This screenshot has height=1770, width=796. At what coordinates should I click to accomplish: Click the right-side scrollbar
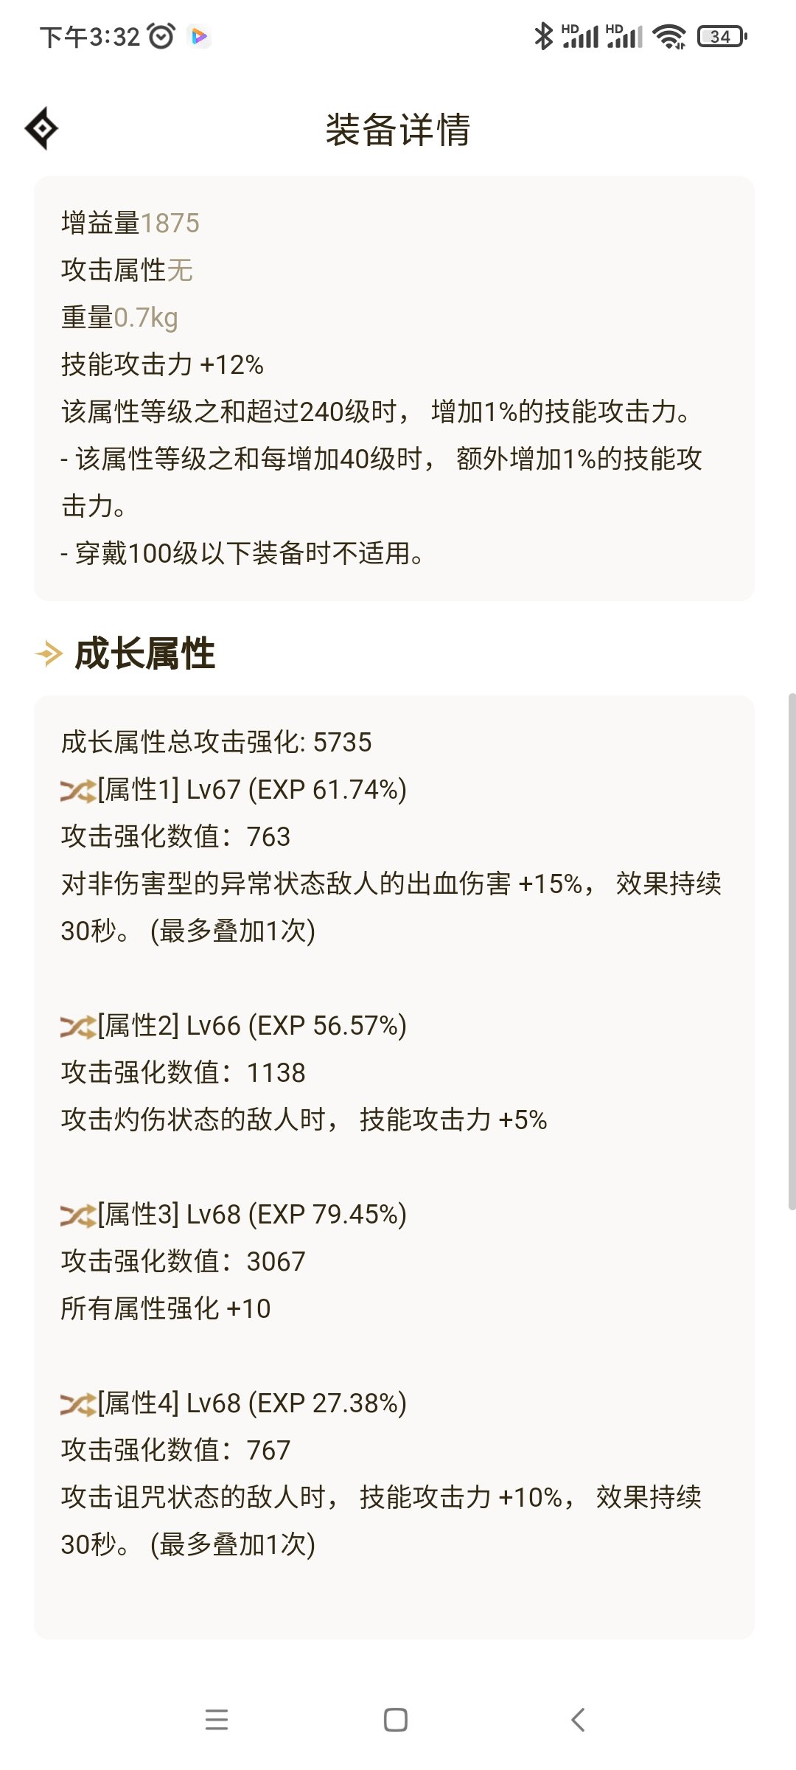pos(792,951)
